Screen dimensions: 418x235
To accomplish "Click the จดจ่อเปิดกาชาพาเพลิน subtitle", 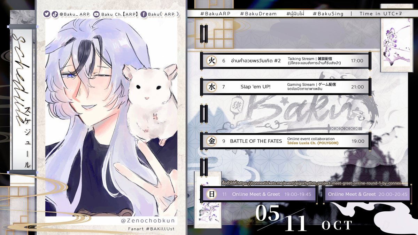I will coord(305,89).
